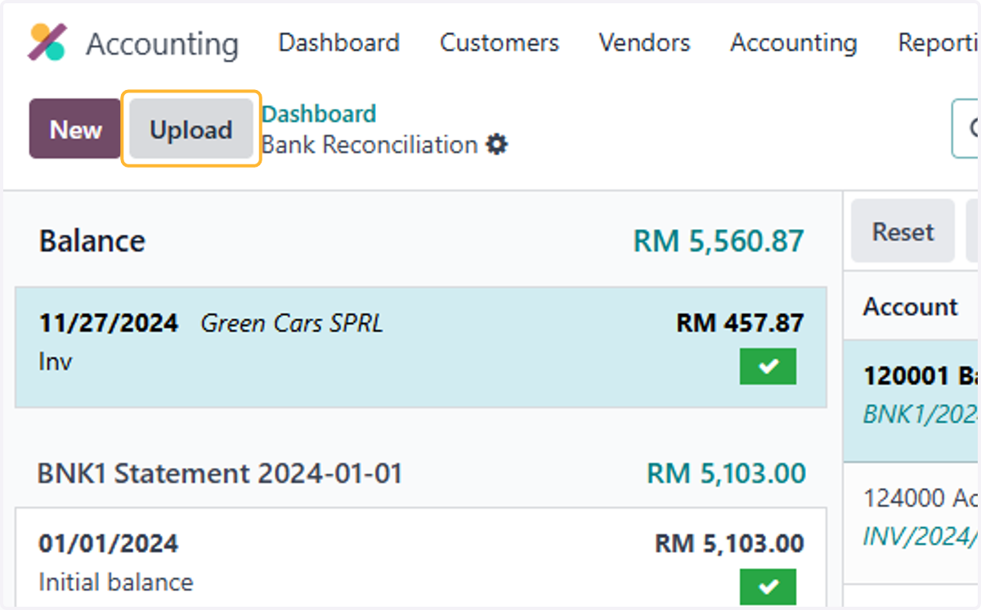The image size is (981, 610).
Task: Click the New button
Action: [x=75, y=129]
